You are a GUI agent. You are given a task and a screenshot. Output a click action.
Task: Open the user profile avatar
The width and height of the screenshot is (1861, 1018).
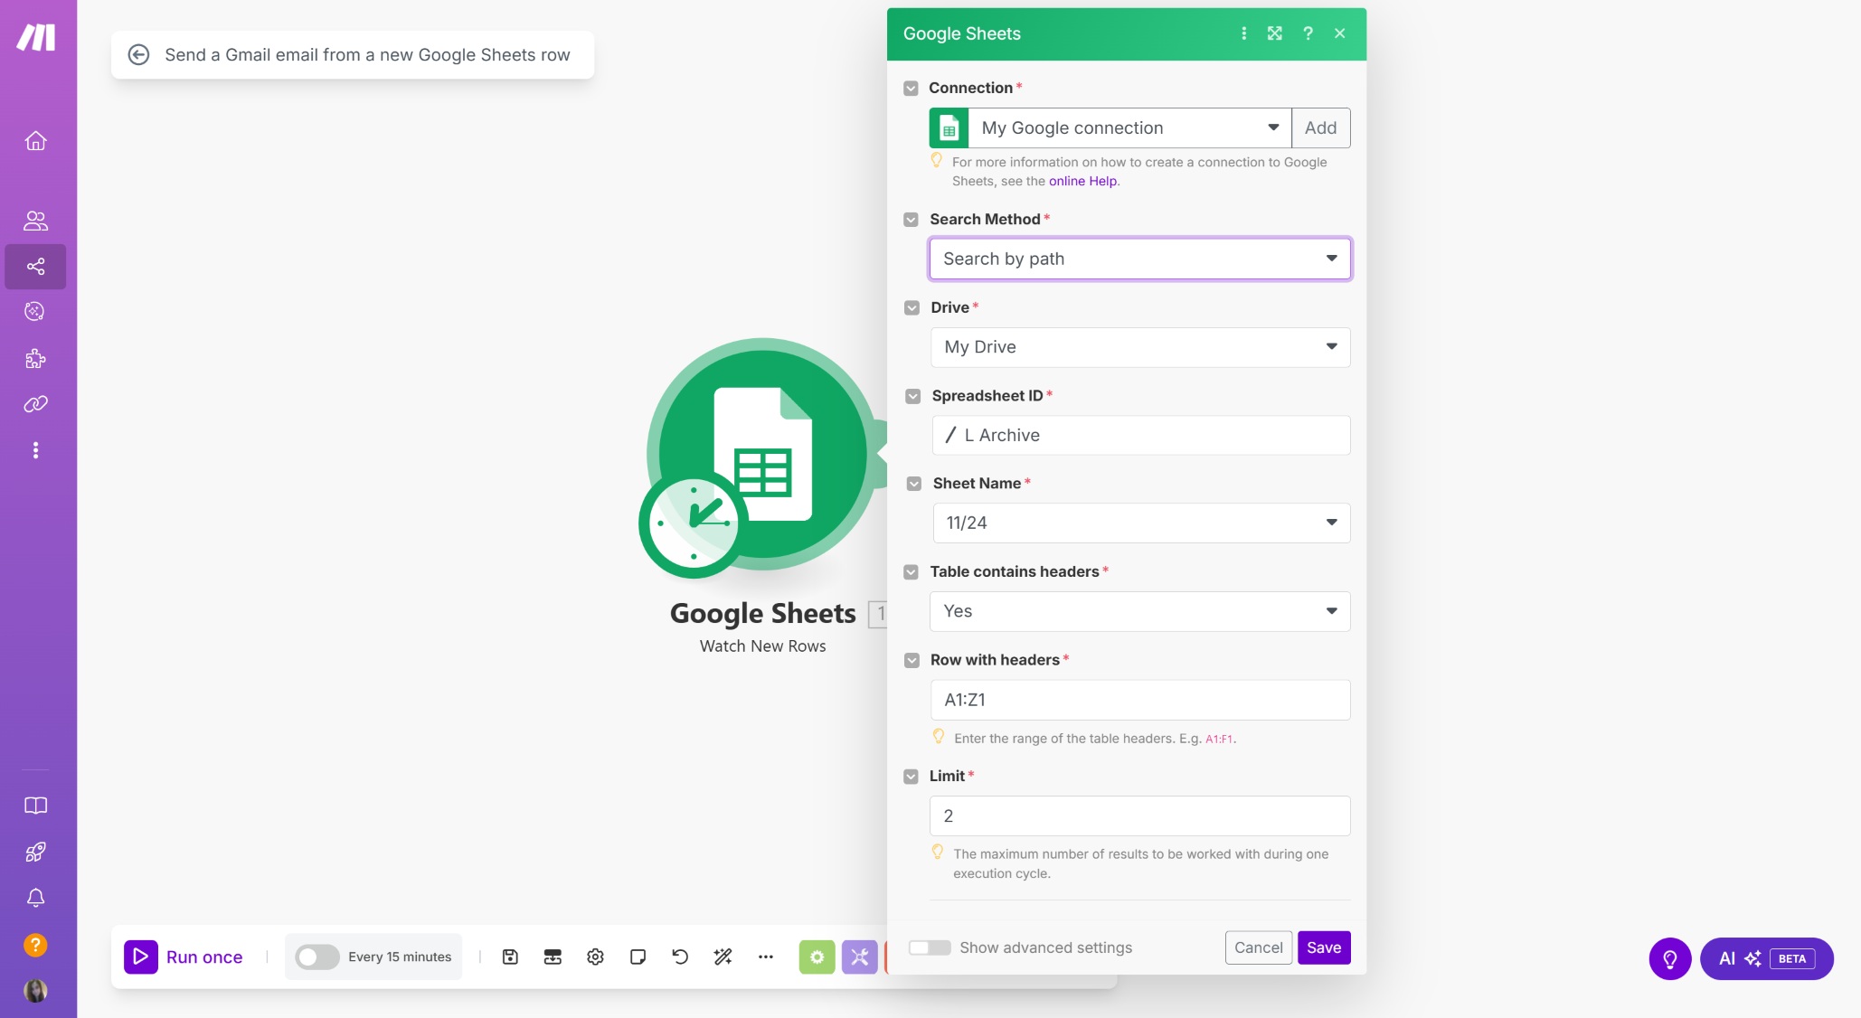[35, 991]
